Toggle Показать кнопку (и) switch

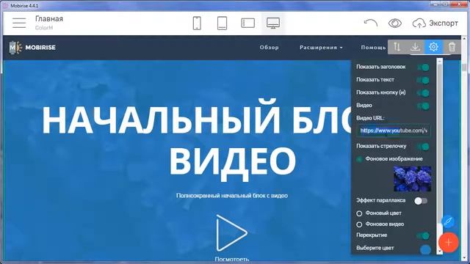(424, 93)
